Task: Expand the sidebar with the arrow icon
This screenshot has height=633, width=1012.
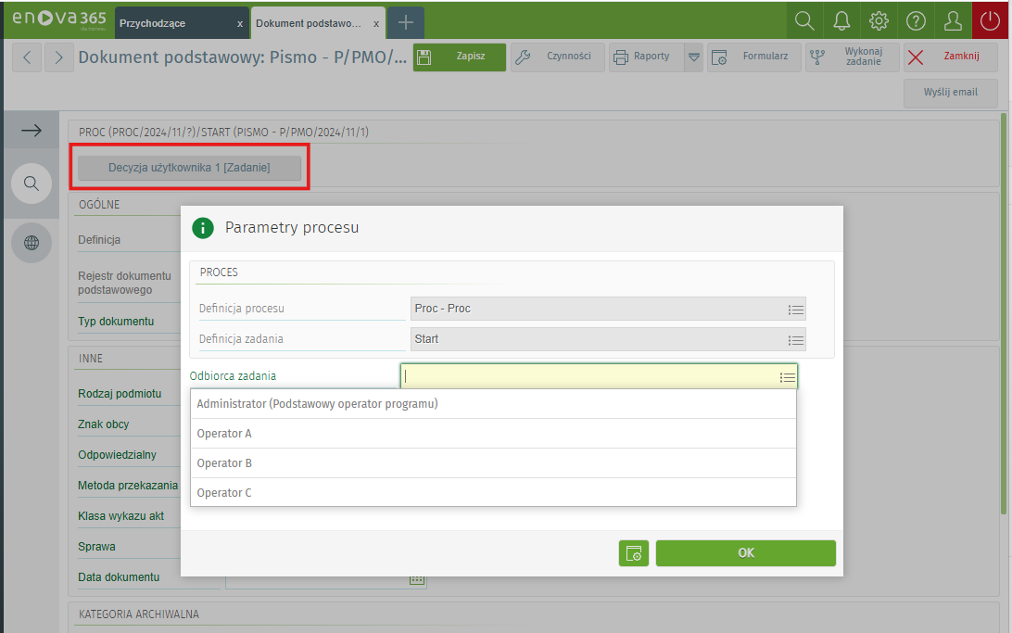Action: coord(32,131)
